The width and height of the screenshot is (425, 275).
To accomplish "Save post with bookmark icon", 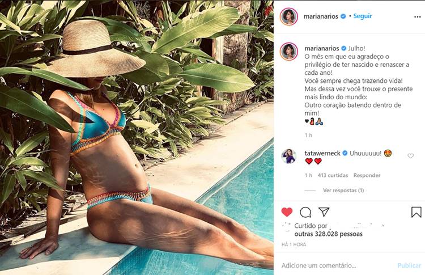I will coord(416,212).
